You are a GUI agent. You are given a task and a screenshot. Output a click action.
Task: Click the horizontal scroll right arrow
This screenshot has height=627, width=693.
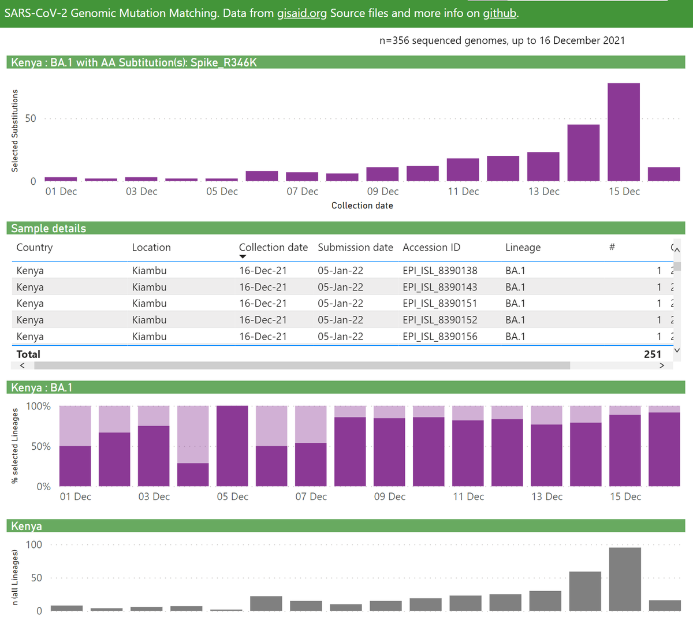pos(662,365)
